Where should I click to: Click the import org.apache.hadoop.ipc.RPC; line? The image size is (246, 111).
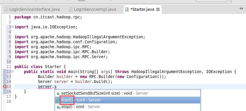pyautogui.click(x=53, y=47)
